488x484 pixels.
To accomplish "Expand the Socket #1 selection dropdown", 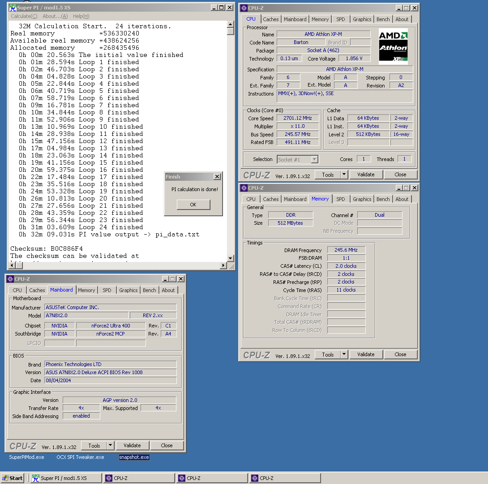I will [x=315, y=159].
